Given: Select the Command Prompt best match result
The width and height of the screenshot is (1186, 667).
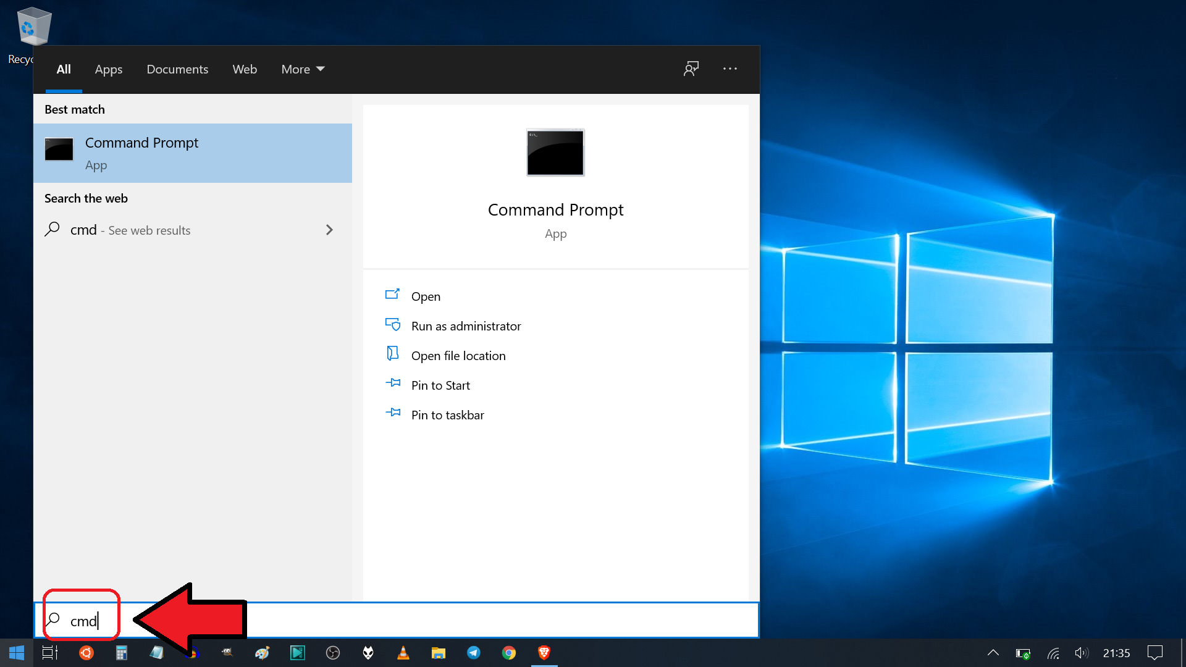Looking at the screenshot, I should (193, 153).
